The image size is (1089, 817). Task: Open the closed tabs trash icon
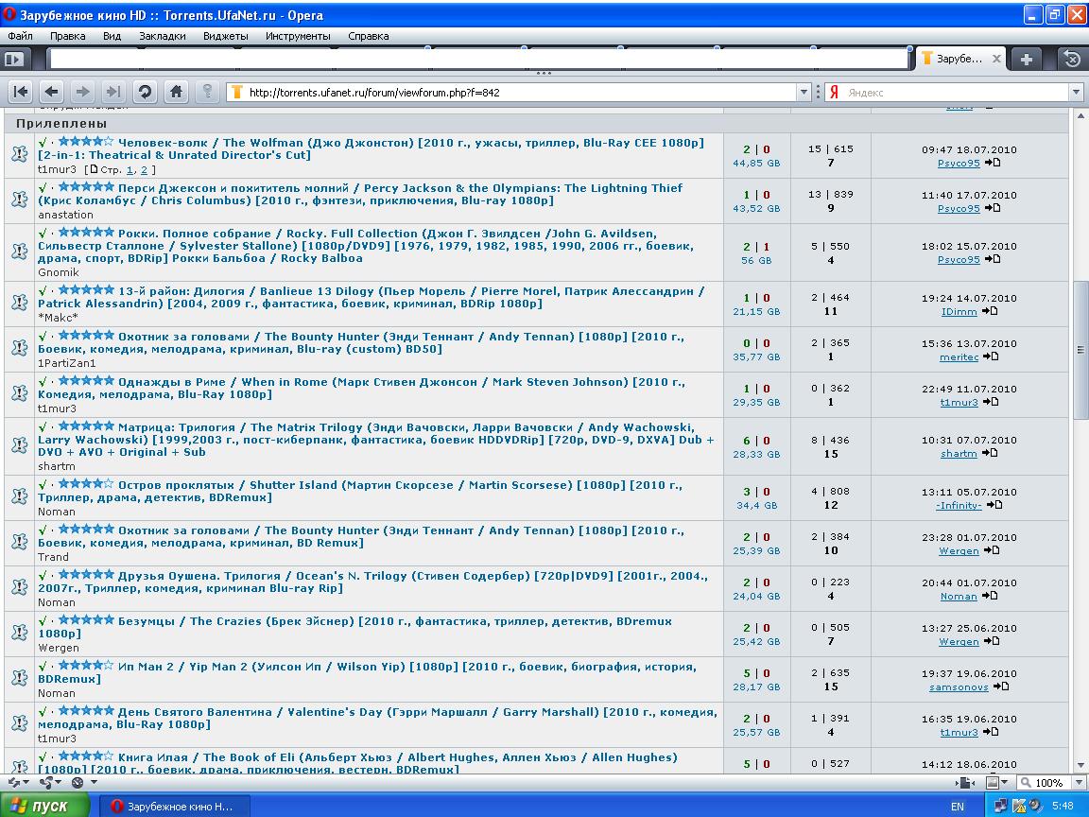tap(1072, 59)
